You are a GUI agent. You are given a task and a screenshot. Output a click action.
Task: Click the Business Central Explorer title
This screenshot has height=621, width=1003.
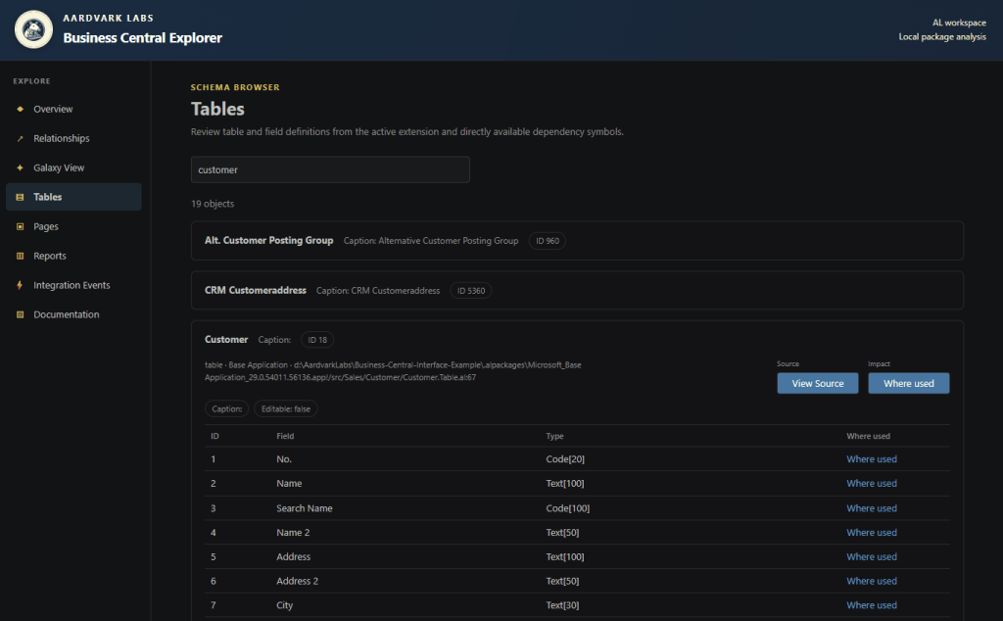(x=143, y=38)
